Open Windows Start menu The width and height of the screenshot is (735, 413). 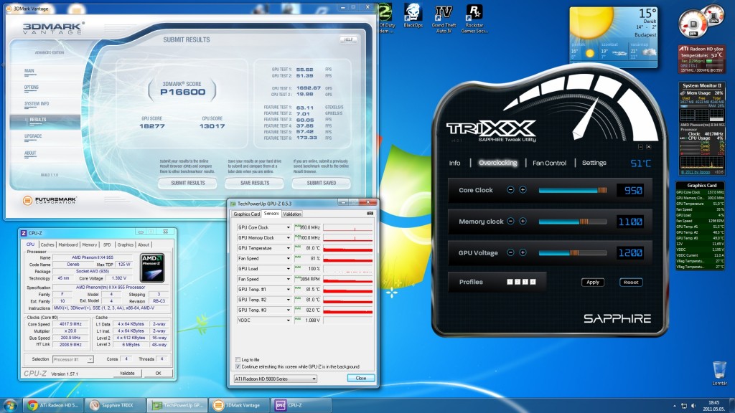10,405
